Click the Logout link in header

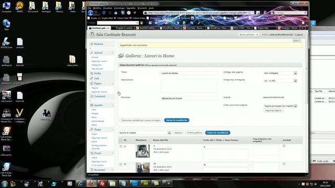pyautogui.click(x=299, y=34)
